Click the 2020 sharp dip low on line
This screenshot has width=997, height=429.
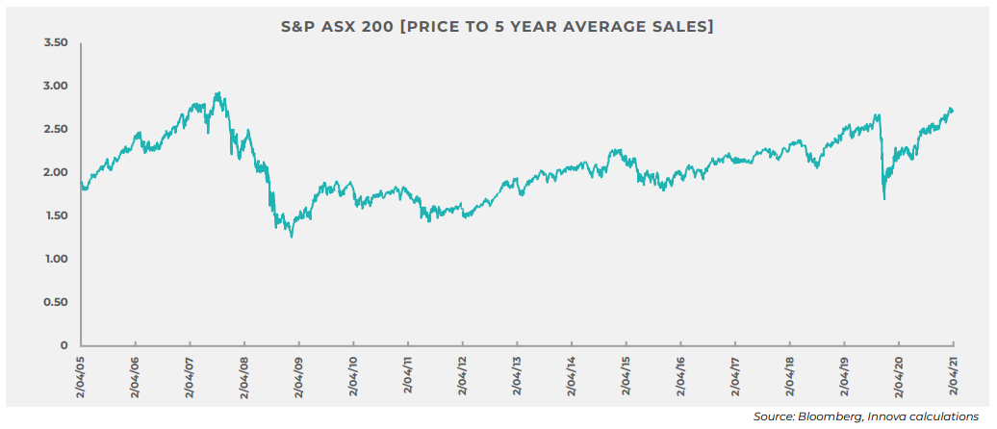click(884, 199)
